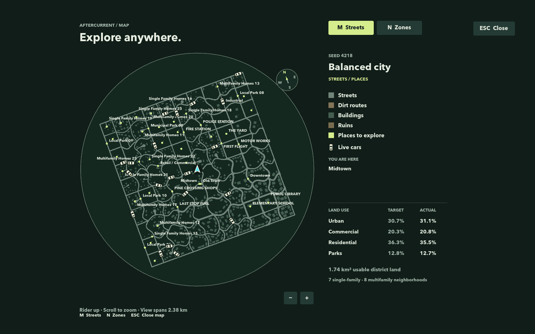Click Multifamily Homes 25 label
535x334 pixels.
click(117, 158)
